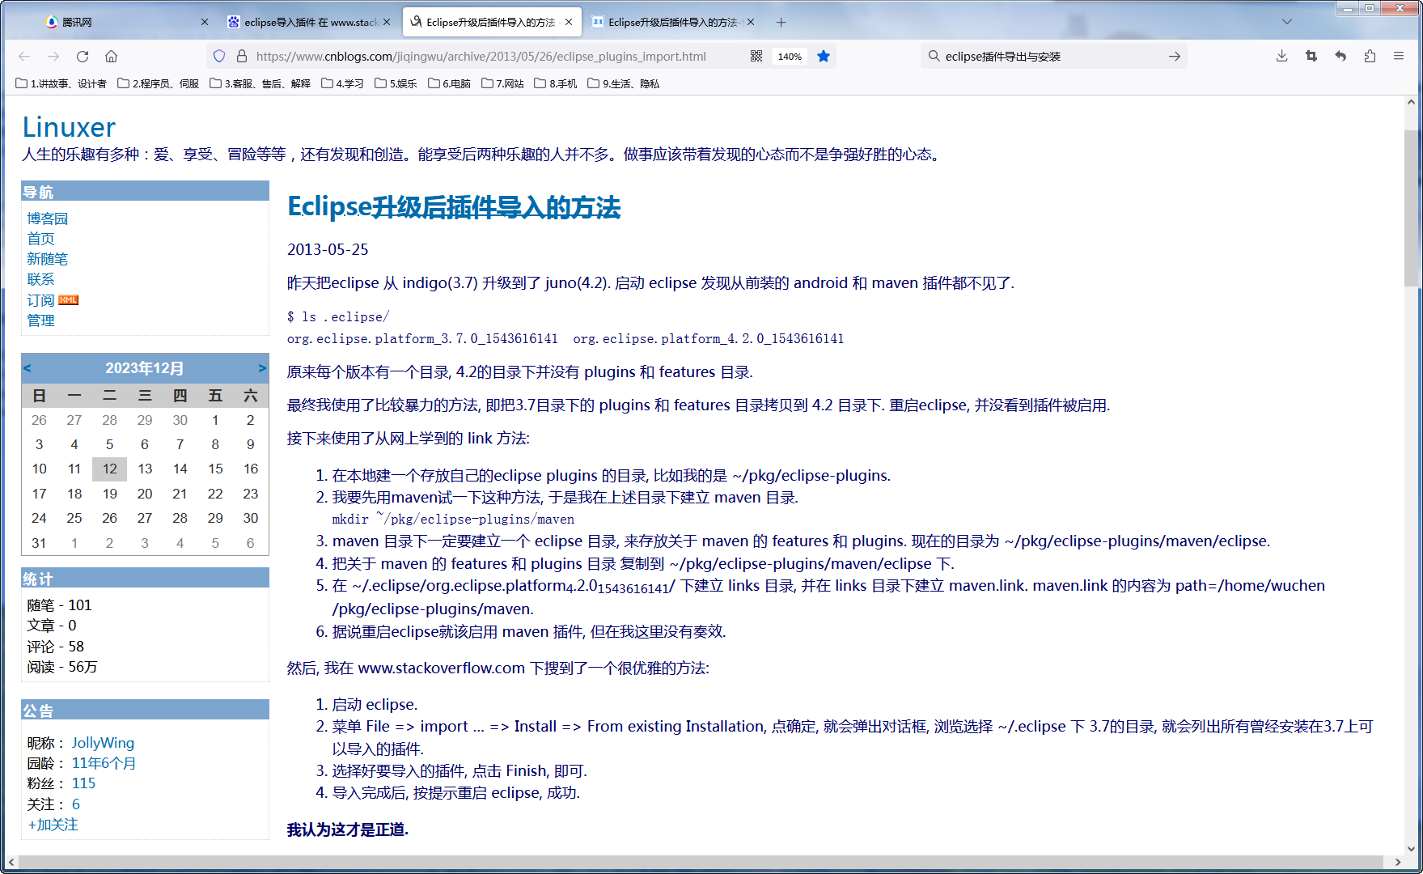Close the last Eclipse升级后 tab

[751, 22]
